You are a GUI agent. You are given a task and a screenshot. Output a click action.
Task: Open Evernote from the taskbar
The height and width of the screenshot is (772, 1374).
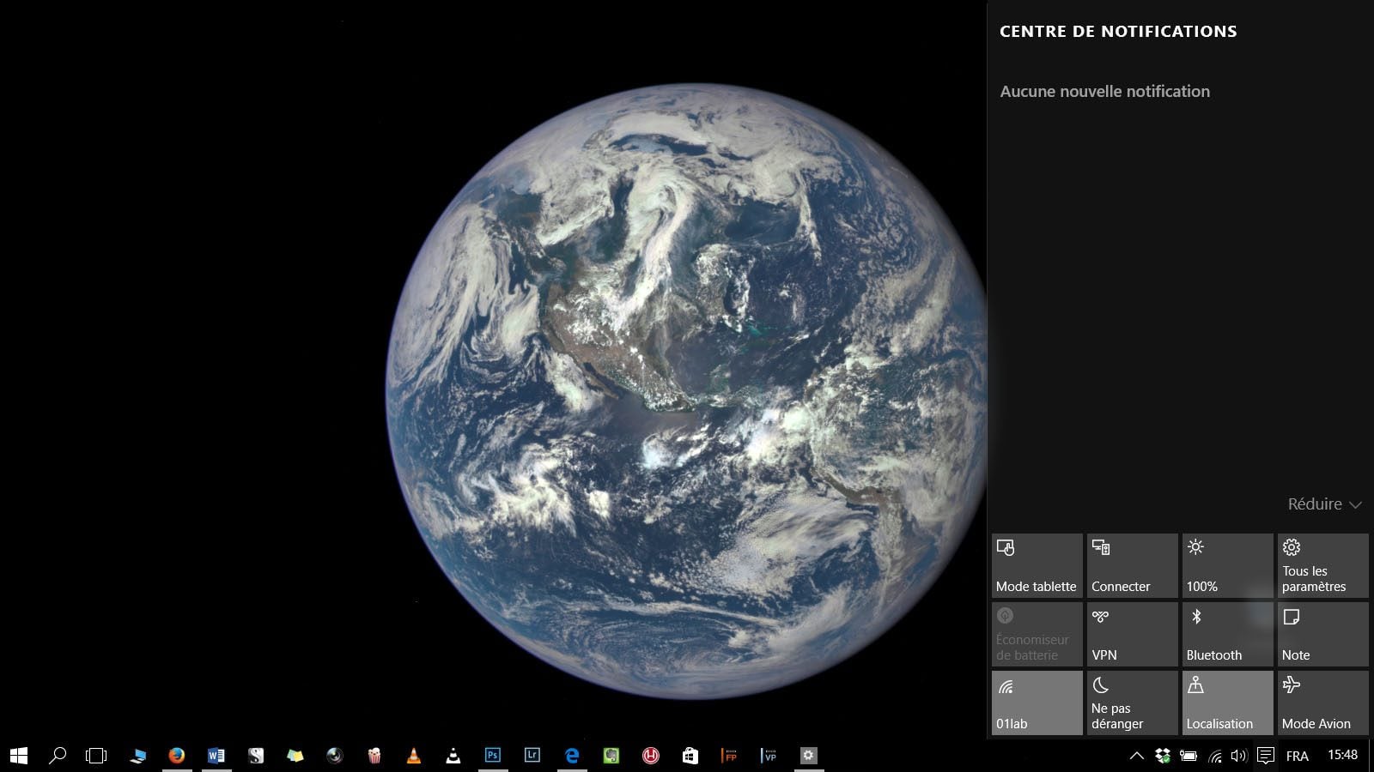611,756
